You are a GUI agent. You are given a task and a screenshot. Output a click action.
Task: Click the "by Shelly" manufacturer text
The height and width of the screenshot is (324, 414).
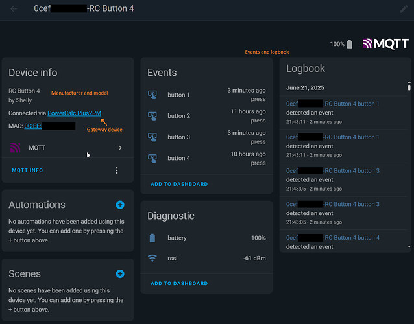tap(20, 100)
